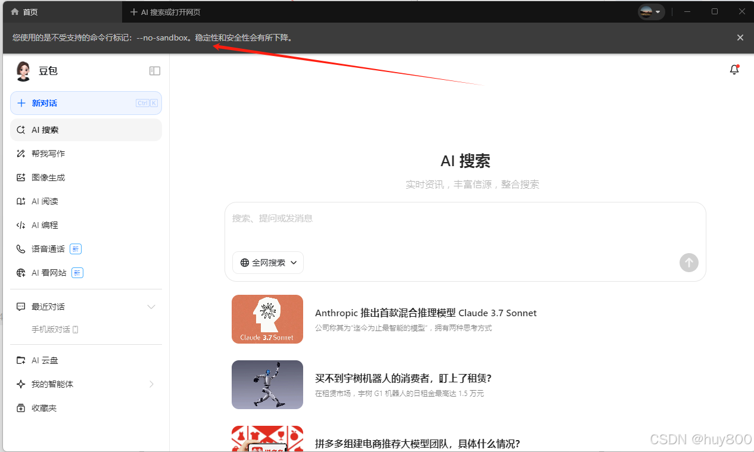Screen dimensions: 754x452
Task: Click the 豆包 name label
Action: tap(48, 71)
